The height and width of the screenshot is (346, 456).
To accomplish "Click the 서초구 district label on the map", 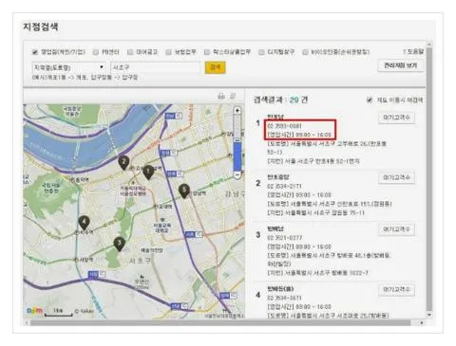I will (140, 261).
